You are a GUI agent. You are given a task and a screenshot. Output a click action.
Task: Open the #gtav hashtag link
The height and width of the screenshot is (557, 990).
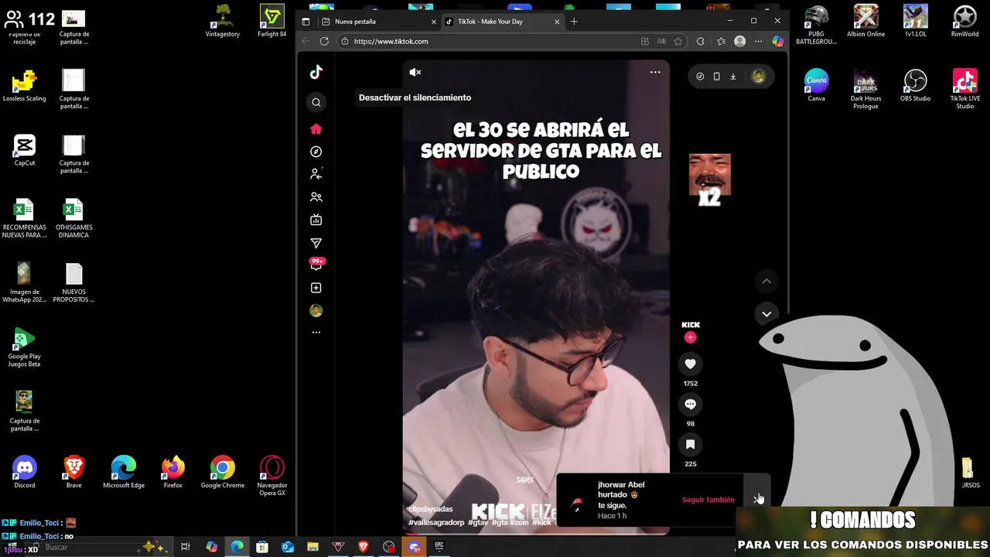coord(477,522)
